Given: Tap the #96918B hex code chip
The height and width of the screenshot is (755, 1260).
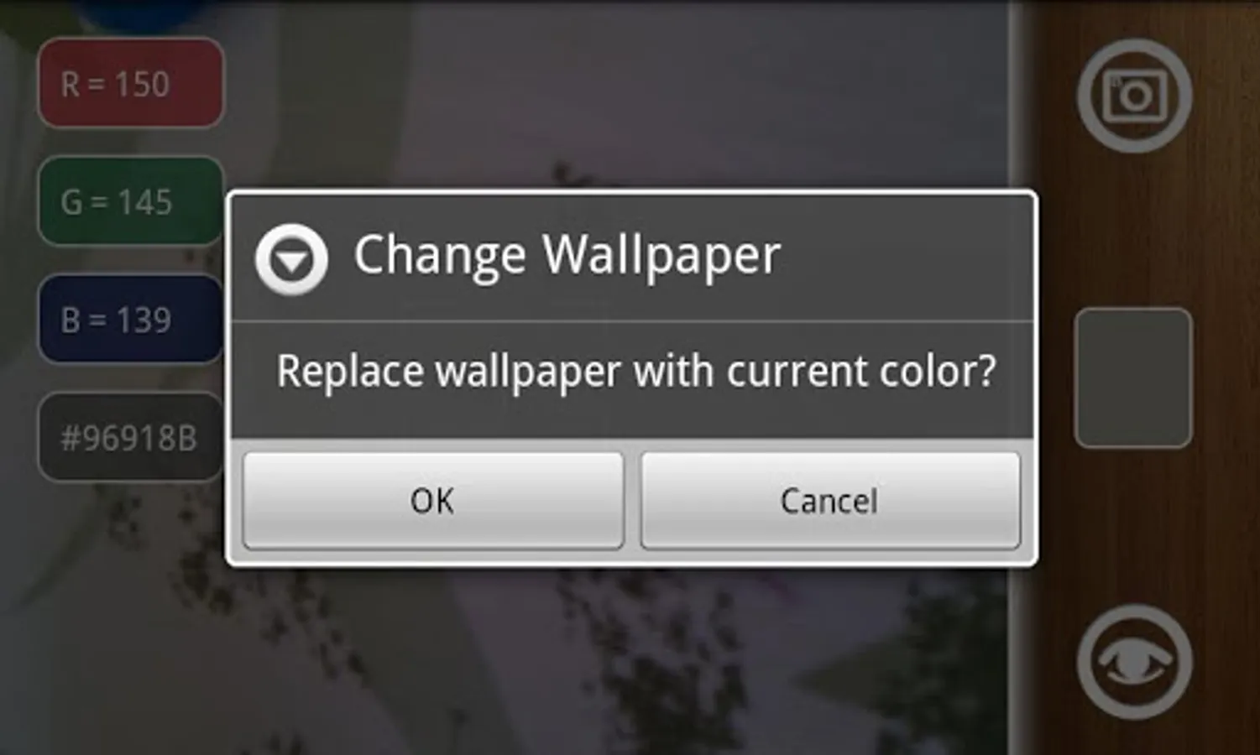Looking at the screenshot, I should pyautogui.click(x=131, y=437).
